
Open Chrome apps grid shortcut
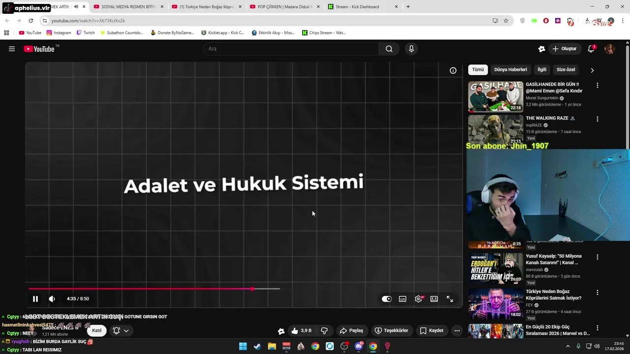point(6,33)
